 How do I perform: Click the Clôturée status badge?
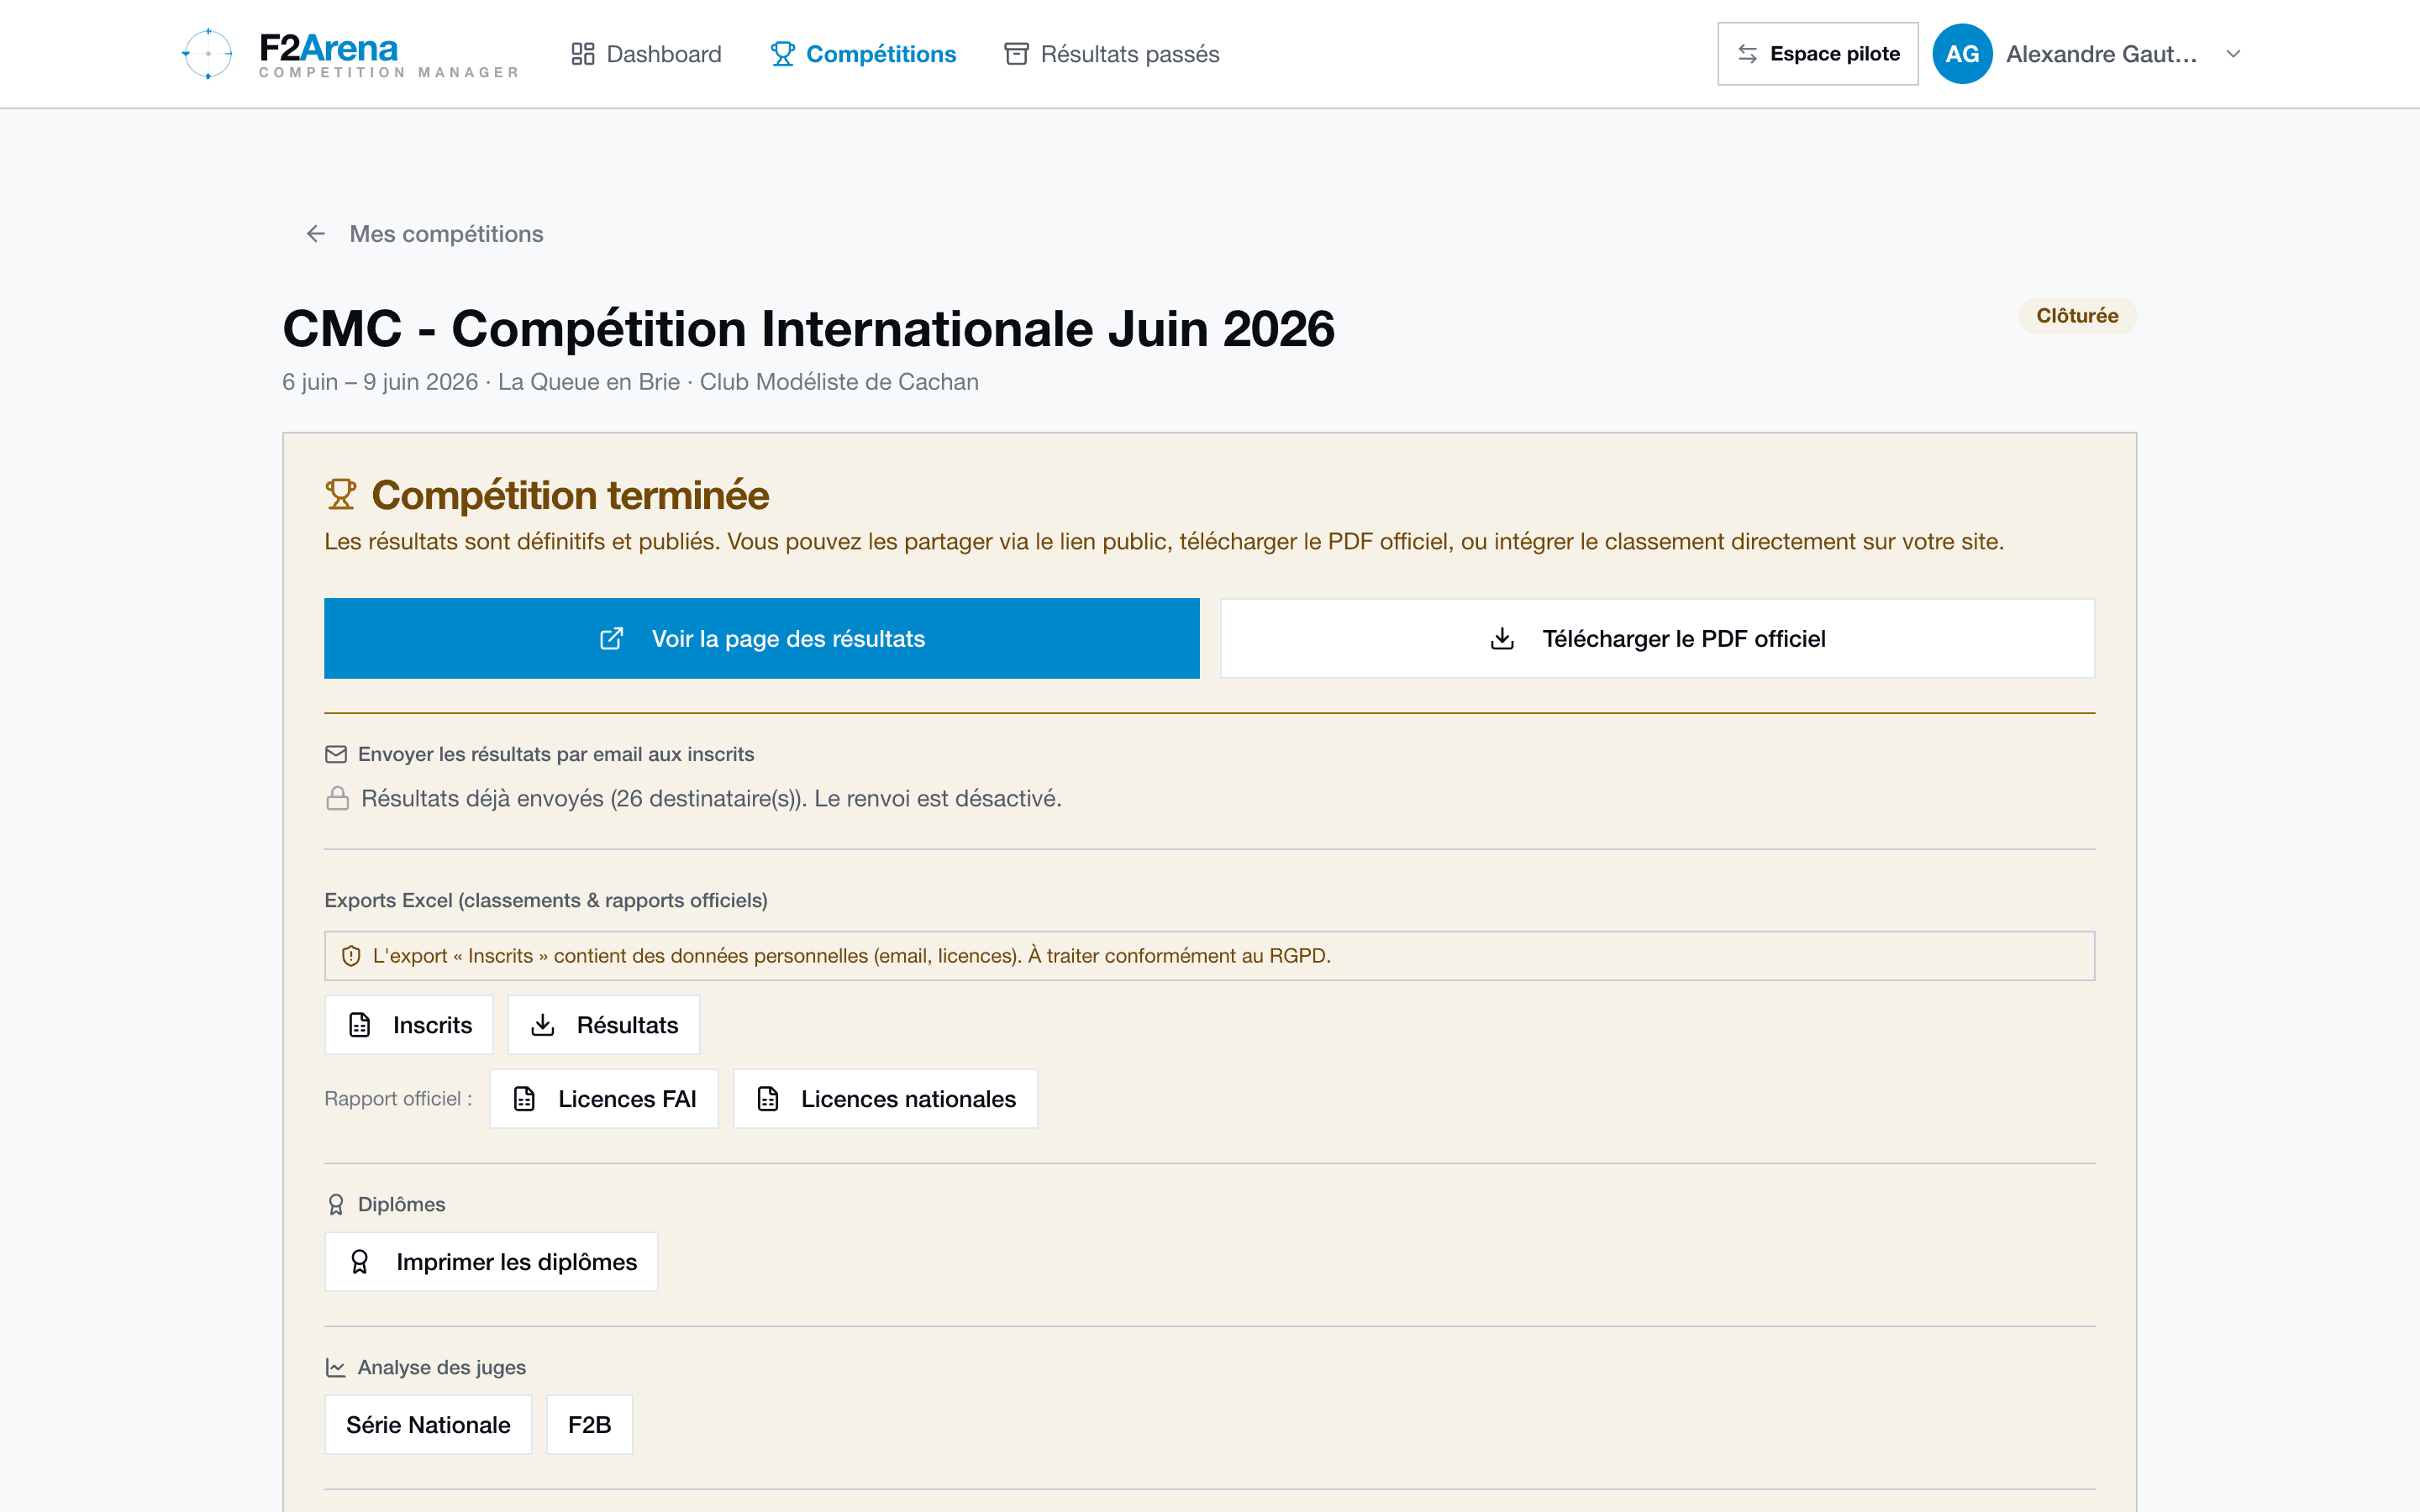[2077, 316]
